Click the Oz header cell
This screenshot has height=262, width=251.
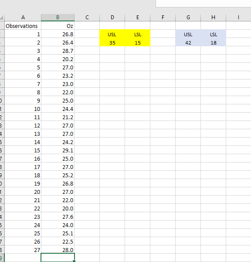[x=58, y=26]
